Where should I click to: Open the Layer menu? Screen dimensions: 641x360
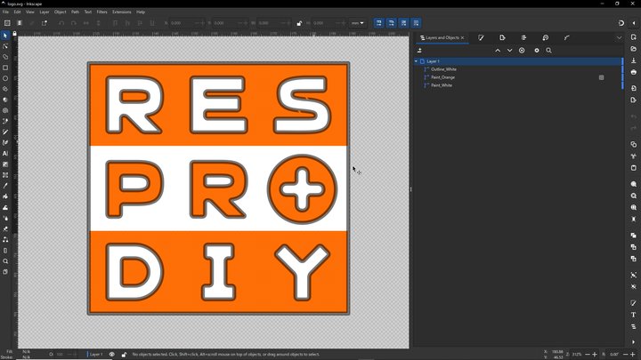(x=45, y=12)
